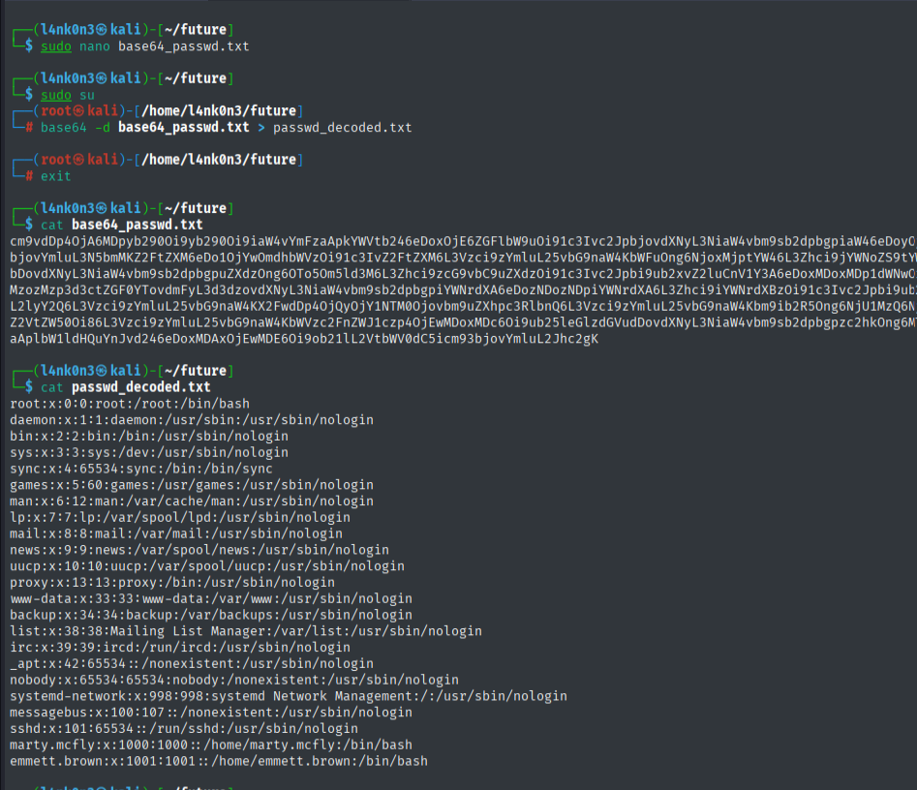Select the daemon user passwd entry
The image size is (917, 790).
(191, 420)
